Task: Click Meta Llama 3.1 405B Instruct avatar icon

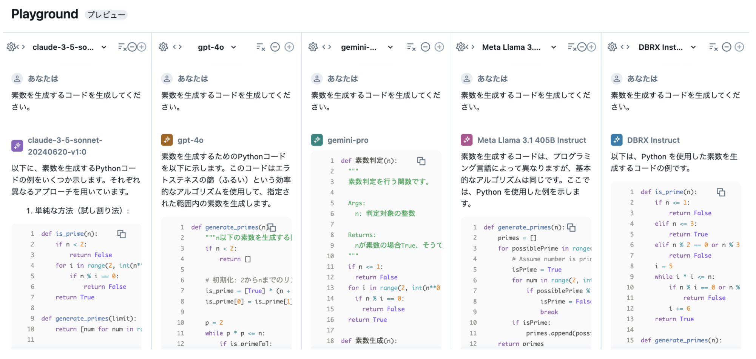Action: click(467, 140)
